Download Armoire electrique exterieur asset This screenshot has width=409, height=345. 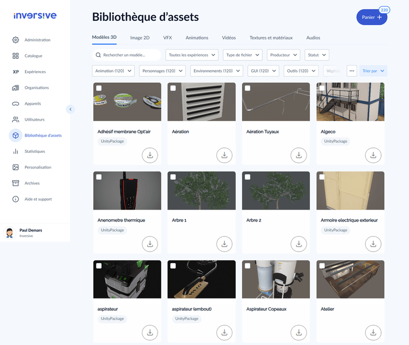pyautogui.click(x=373, y=244)
